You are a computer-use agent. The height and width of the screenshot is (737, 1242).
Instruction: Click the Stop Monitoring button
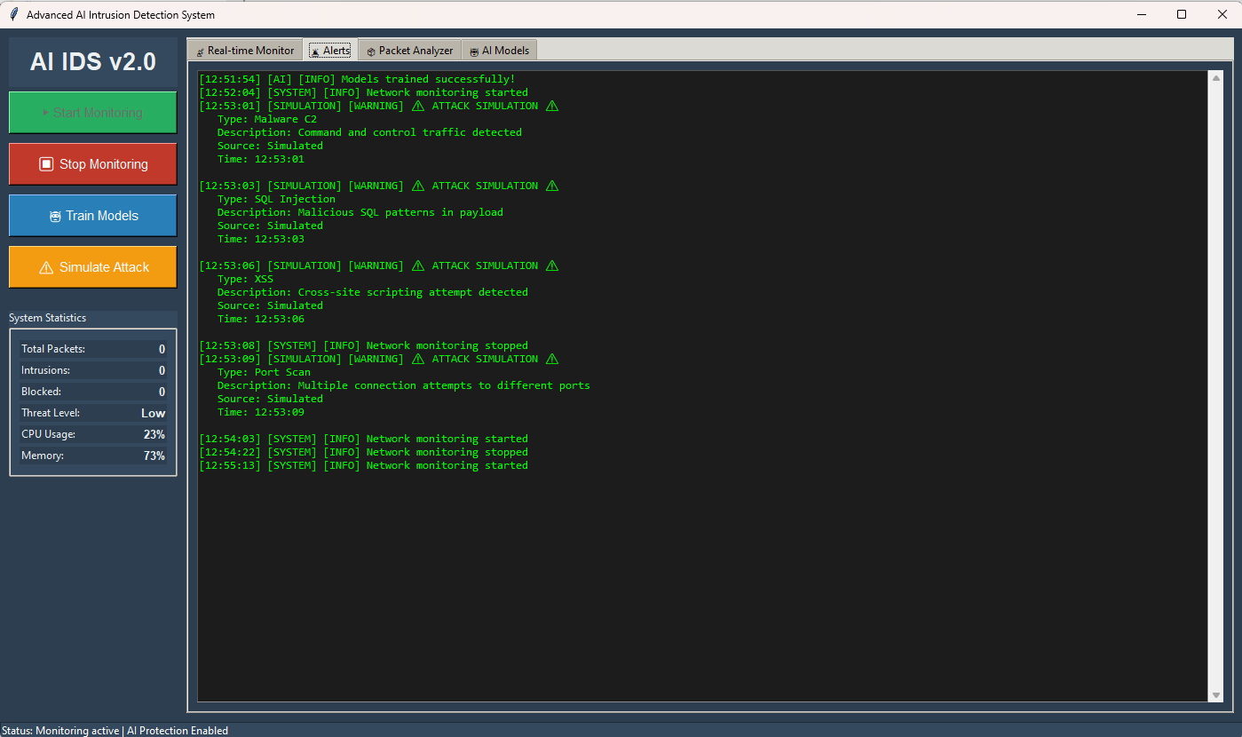click(93, 164)
